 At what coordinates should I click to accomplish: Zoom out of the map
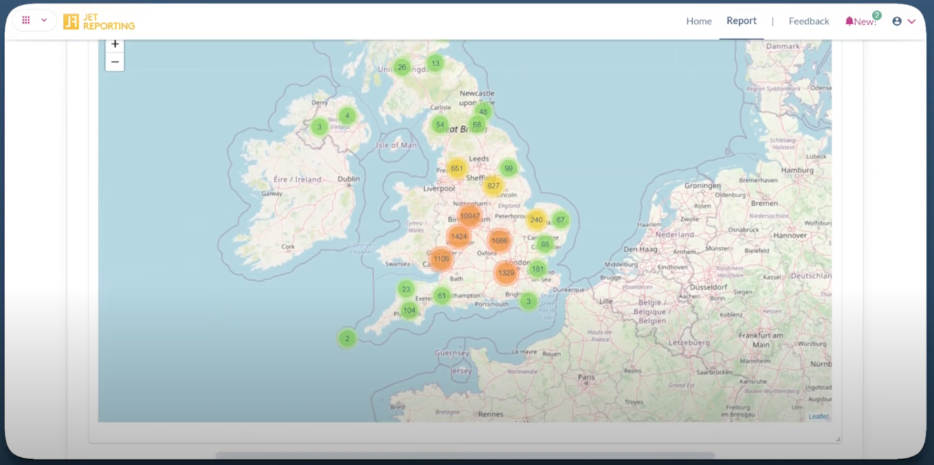[x=115, y=62]
